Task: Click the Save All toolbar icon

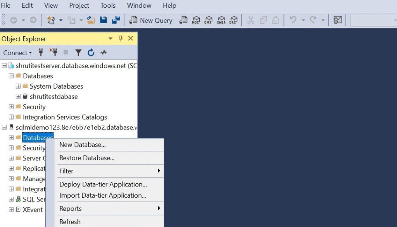Action: 116,20
